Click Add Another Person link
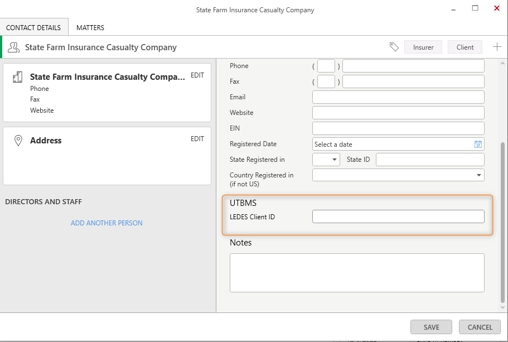Screen dimensions: 508x342 tap(107, 223)
